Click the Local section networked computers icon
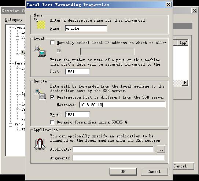Viewport: 199px width, 181px height. 40,51
